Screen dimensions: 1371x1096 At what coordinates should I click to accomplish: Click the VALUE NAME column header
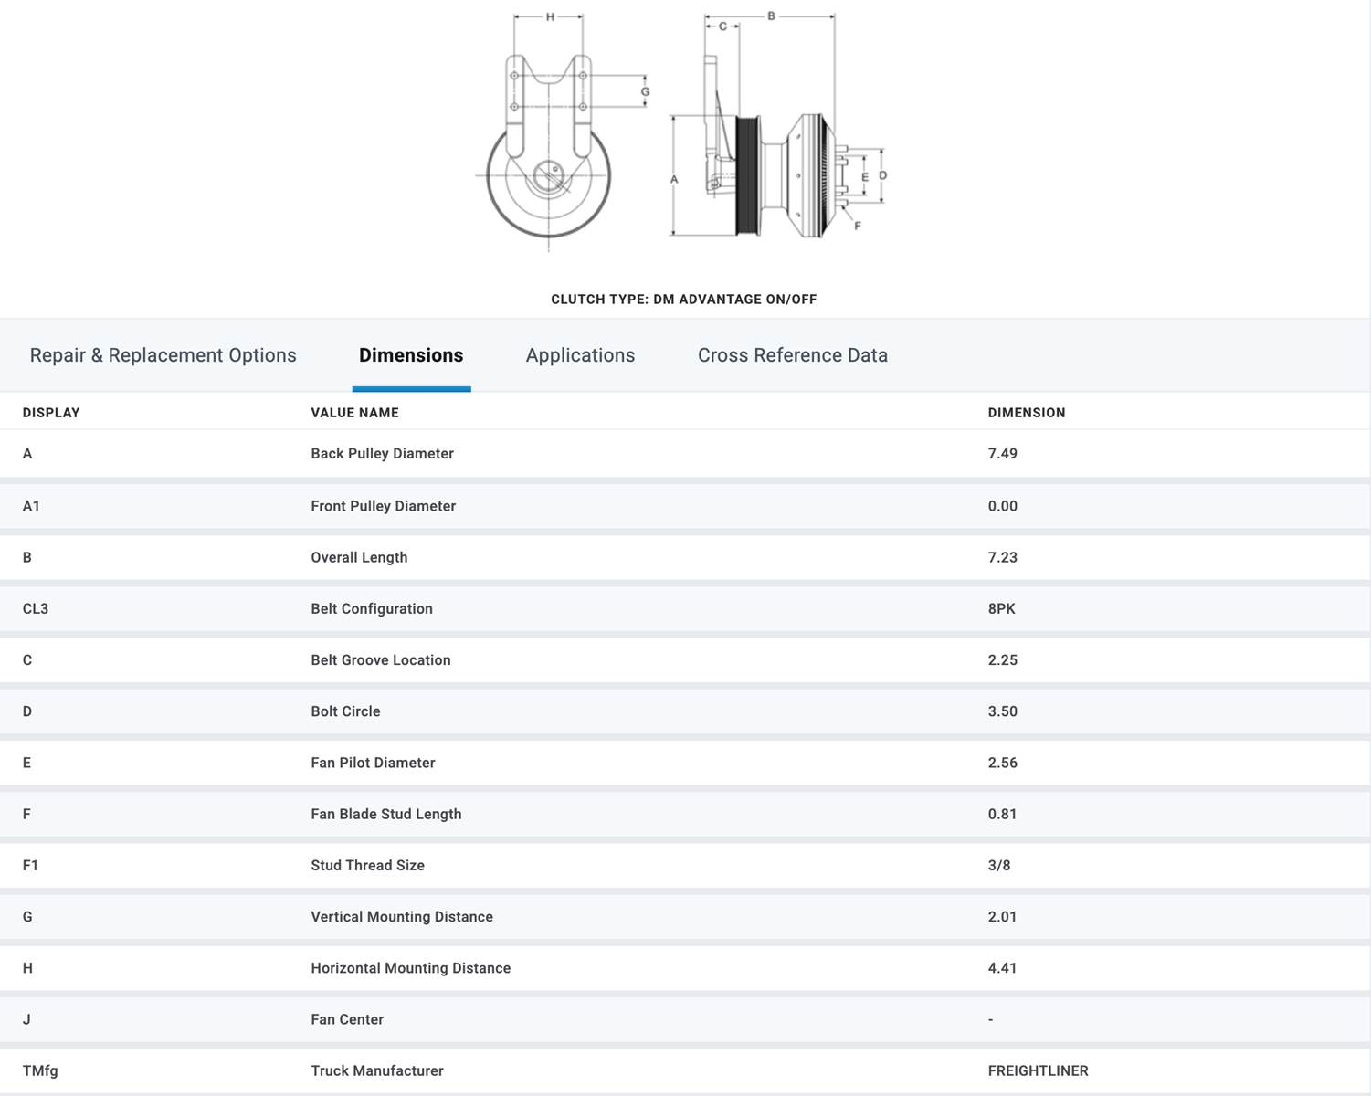coord(354,413)
